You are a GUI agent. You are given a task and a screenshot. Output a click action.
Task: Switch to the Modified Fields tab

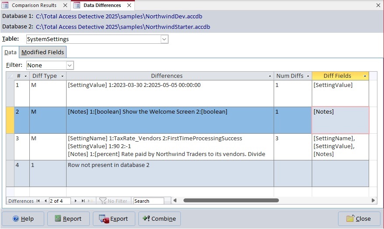[x=43, y=52]
